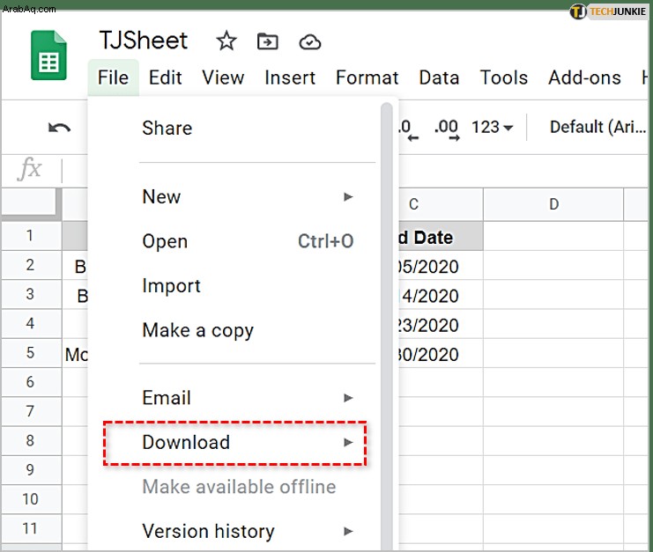Click the Share menu entry

(167, 129)
